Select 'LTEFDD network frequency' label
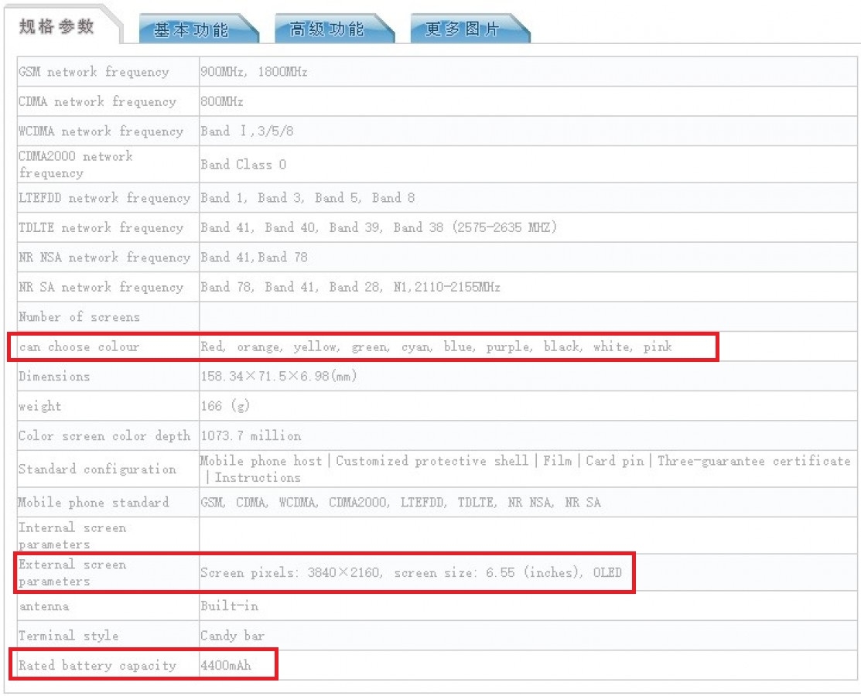The width and height of the screenshot is (861, 696). click(104, 198)
